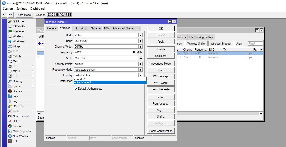Open the Settings menu
The width and height of the screenshot is (286, 147).
tap(21, 9)
